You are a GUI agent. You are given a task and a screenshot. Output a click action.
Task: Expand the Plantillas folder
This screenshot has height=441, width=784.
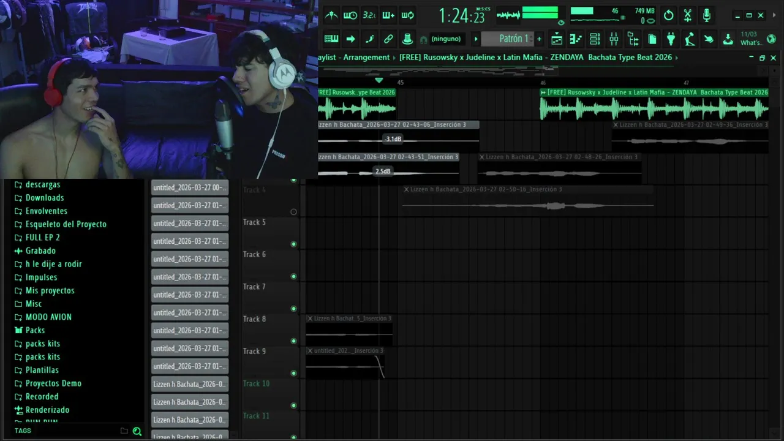36,370
